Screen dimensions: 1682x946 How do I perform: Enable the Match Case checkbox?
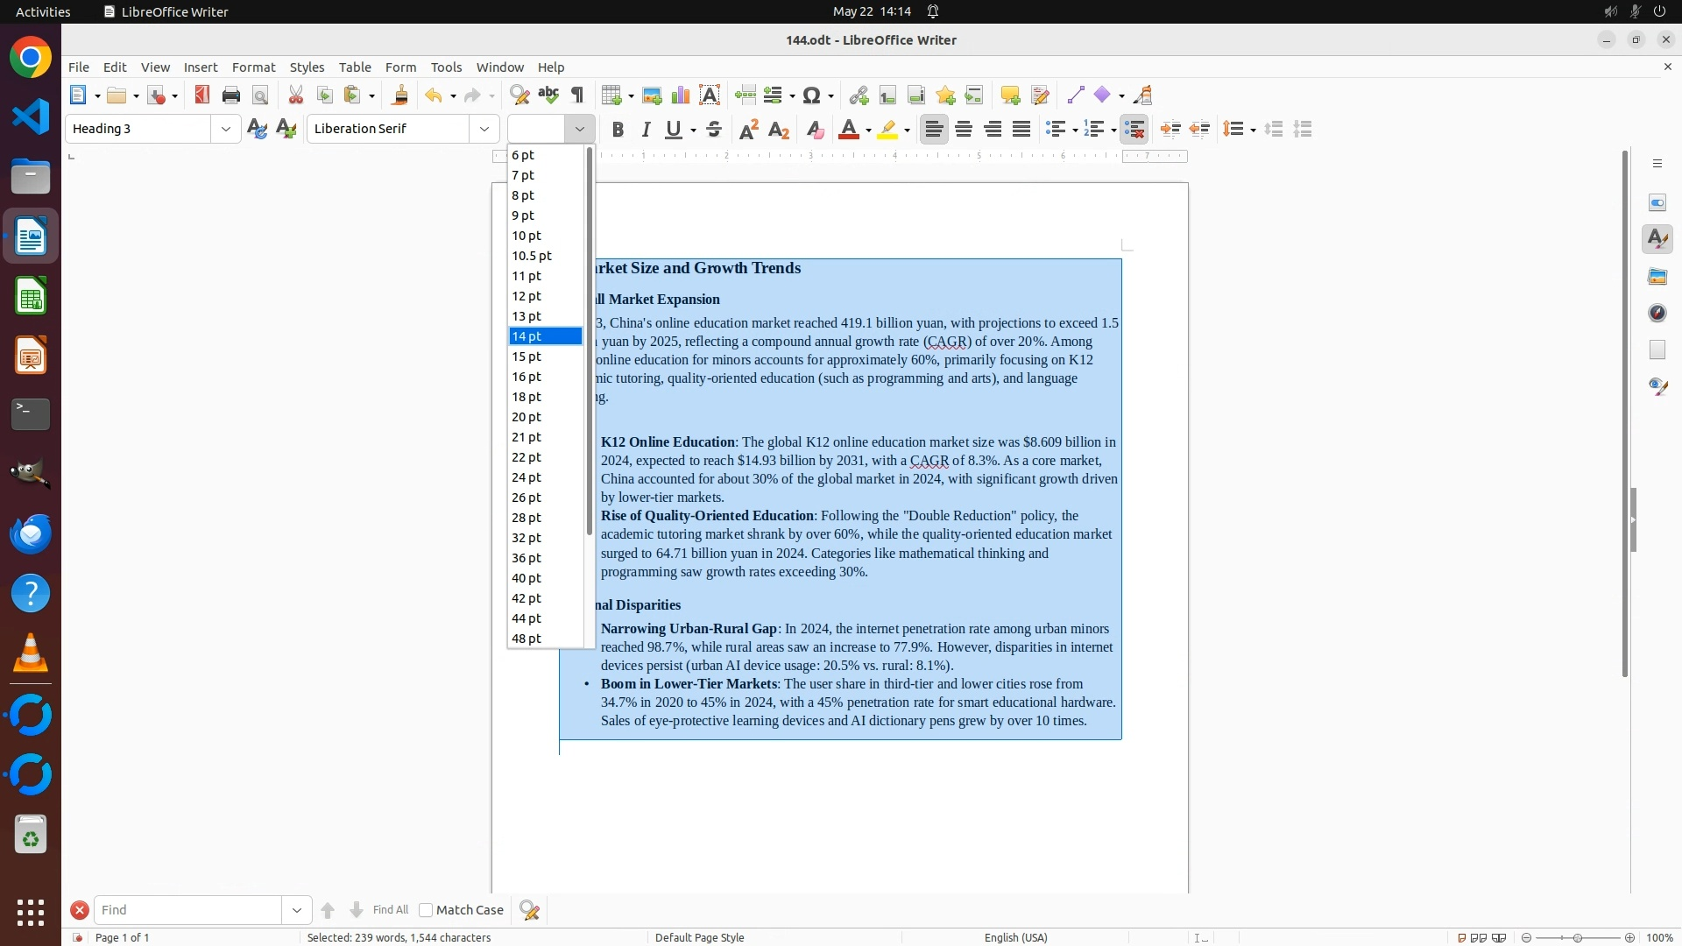[x=426, y=910]
